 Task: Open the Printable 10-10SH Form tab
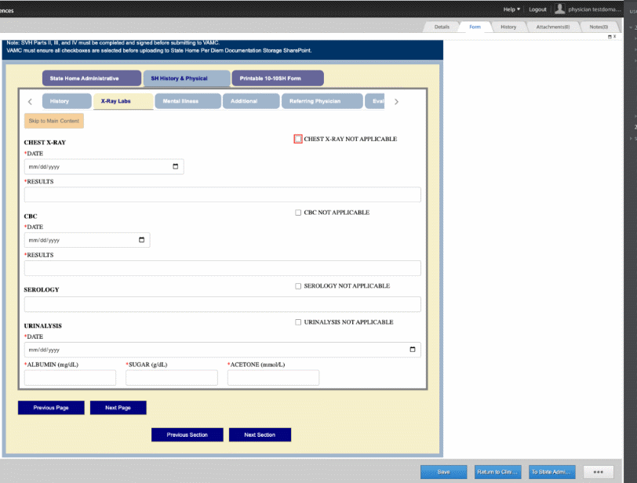click(270, 78)
